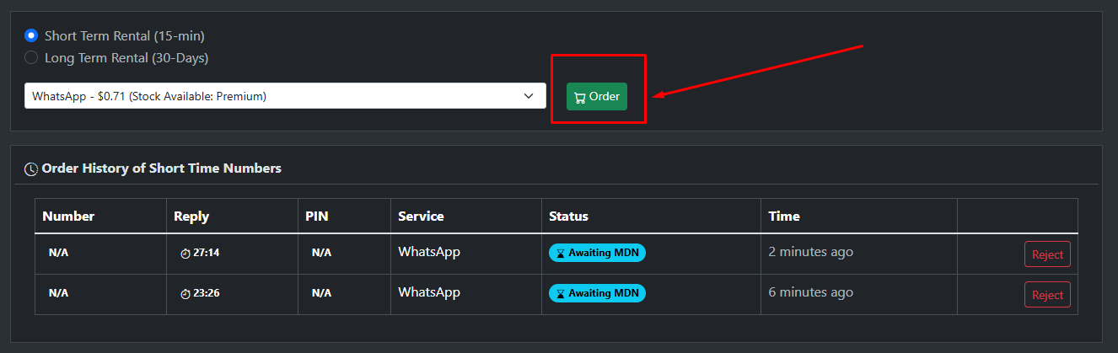Viewport: 1118px width, 353px height.
Task: Click the WhatsApp service cell in the first row
Action: point(429,252)
